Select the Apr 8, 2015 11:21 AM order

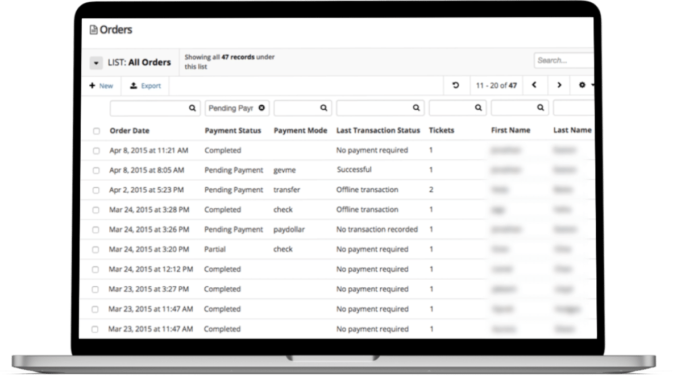(96, 151)
